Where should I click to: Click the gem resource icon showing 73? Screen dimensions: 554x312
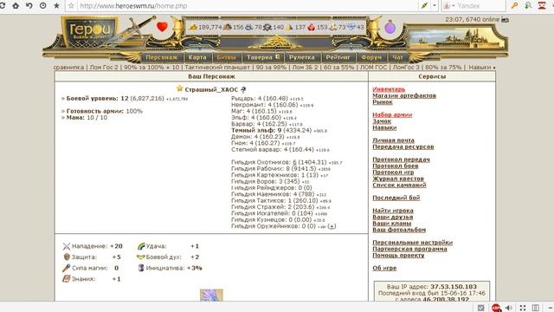point(332,27)
